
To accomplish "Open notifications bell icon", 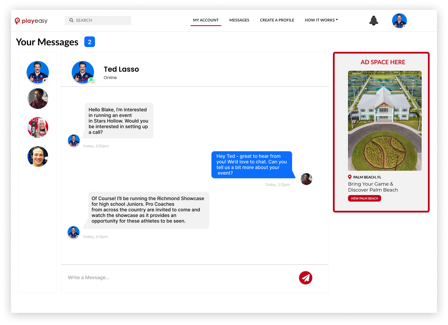I will tap(374, 20).
